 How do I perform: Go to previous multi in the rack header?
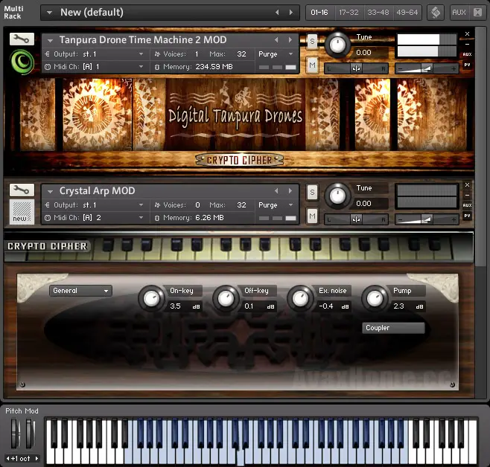pyautogui.click(x=277, y=13)
